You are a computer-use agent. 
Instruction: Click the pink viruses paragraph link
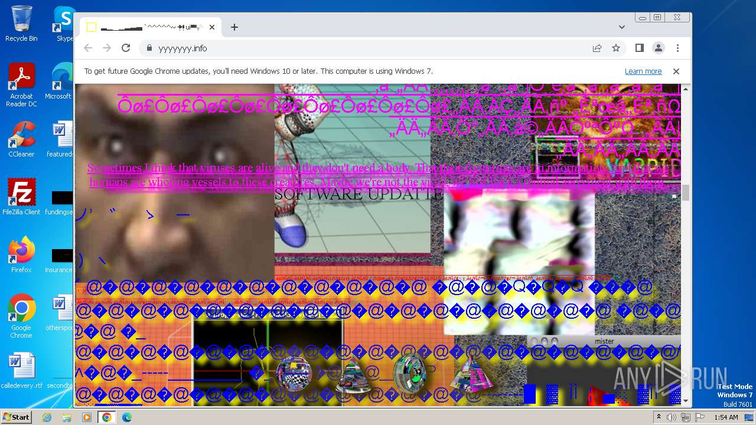378,175
